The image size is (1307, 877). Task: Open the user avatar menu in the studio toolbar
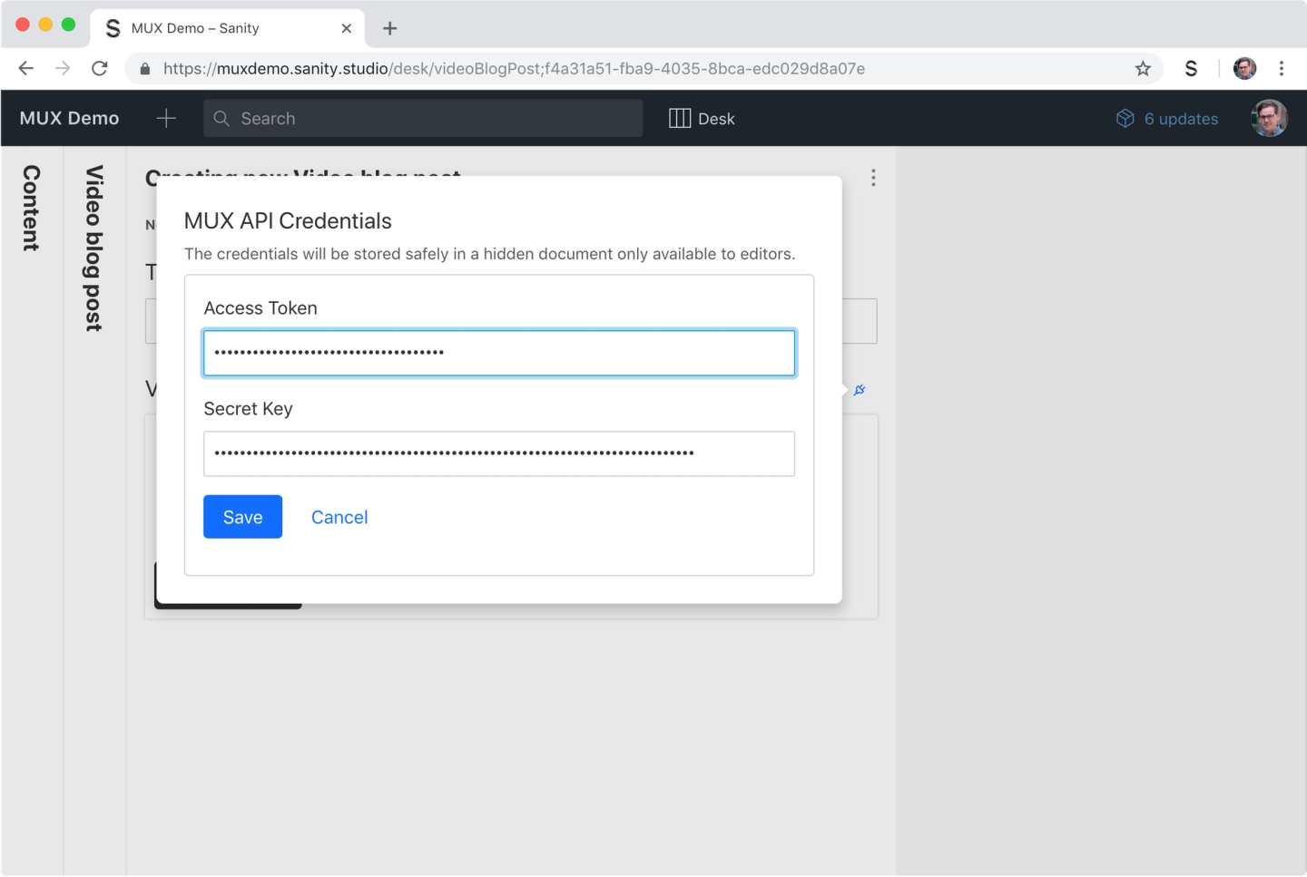click(x=1268, y=118)
